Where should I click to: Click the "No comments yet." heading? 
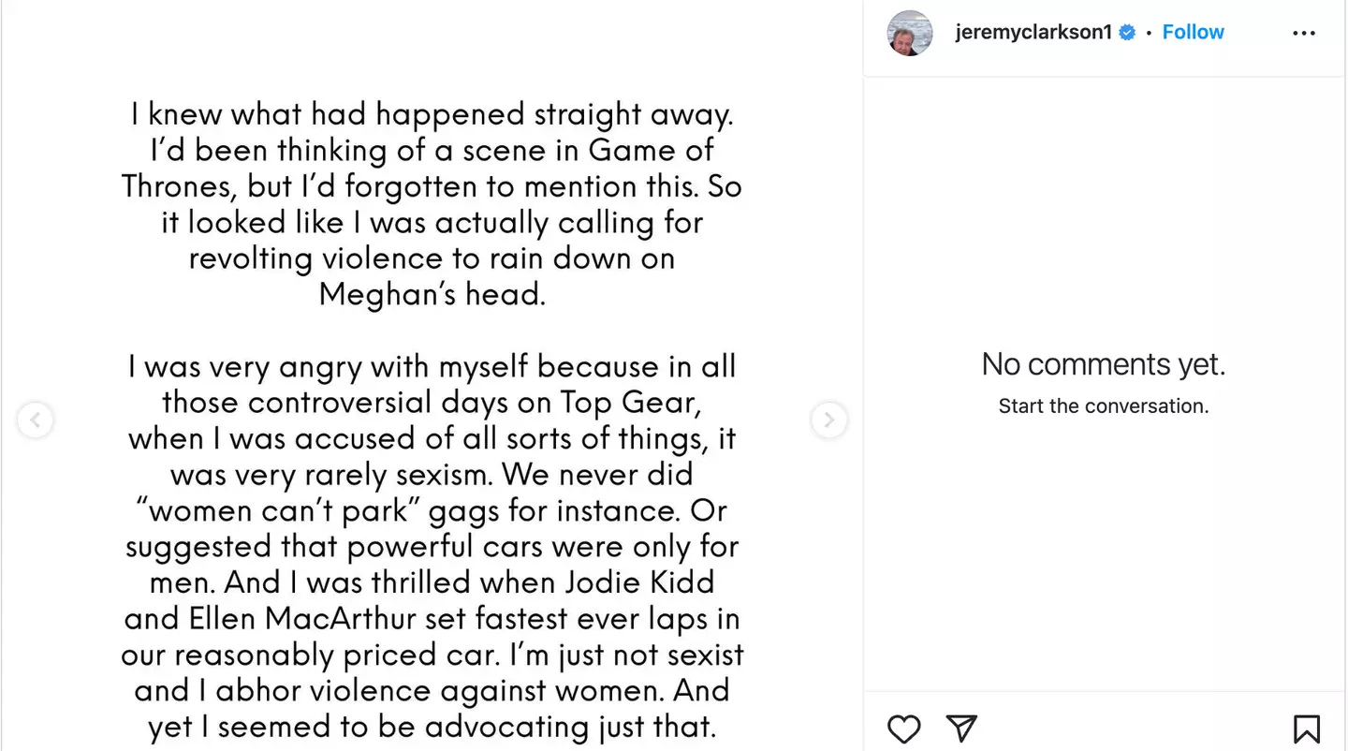point(1103,364)
